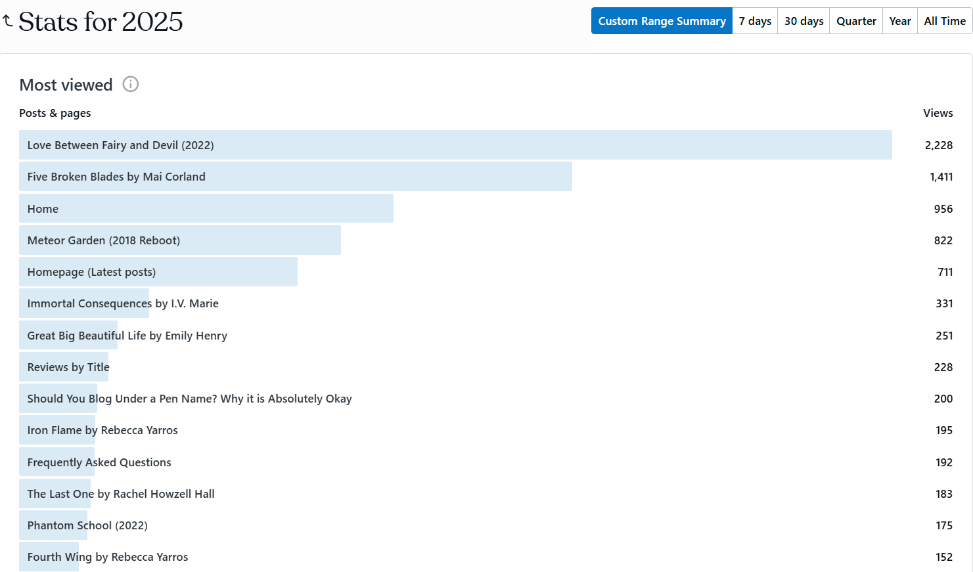
Task: Open the Love Between Fairy and Devil post
Action: point(120,144)
